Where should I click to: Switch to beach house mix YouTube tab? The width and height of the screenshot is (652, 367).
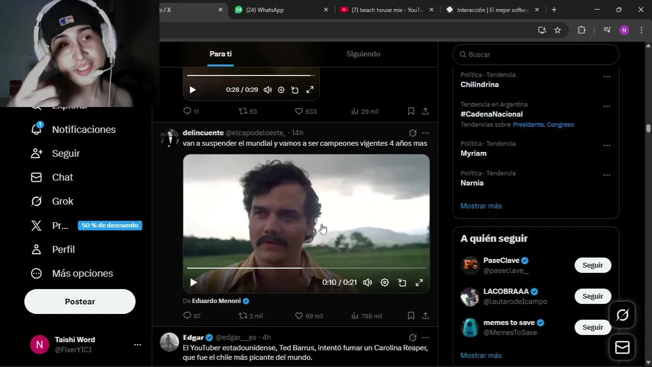coord(387,10)
